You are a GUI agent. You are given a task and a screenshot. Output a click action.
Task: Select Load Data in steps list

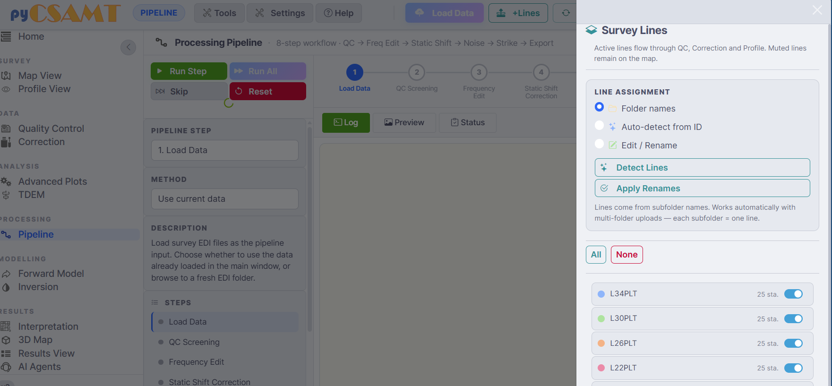pos(225,322)
